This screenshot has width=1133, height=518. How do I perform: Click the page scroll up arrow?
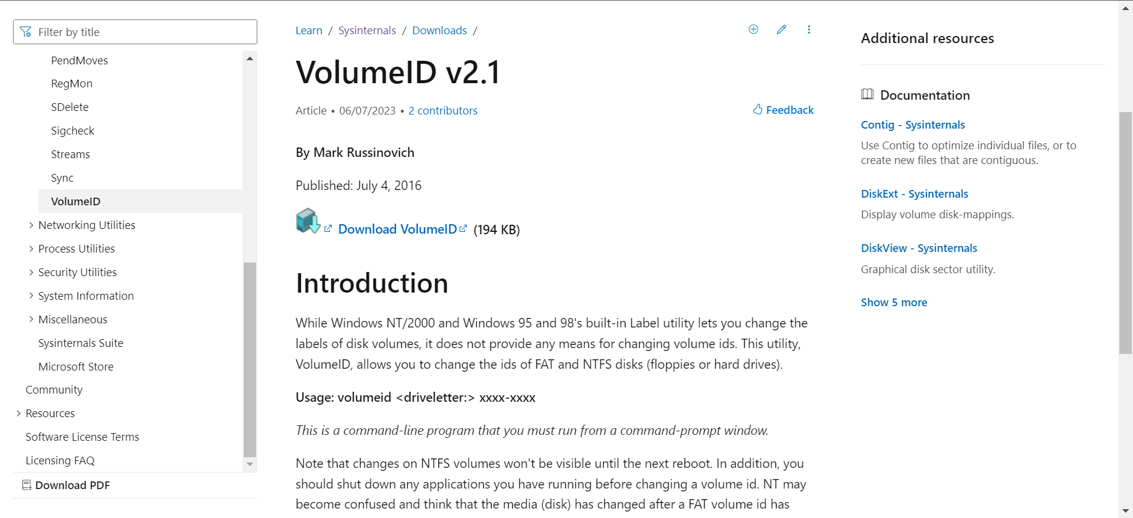[1125, 8]
